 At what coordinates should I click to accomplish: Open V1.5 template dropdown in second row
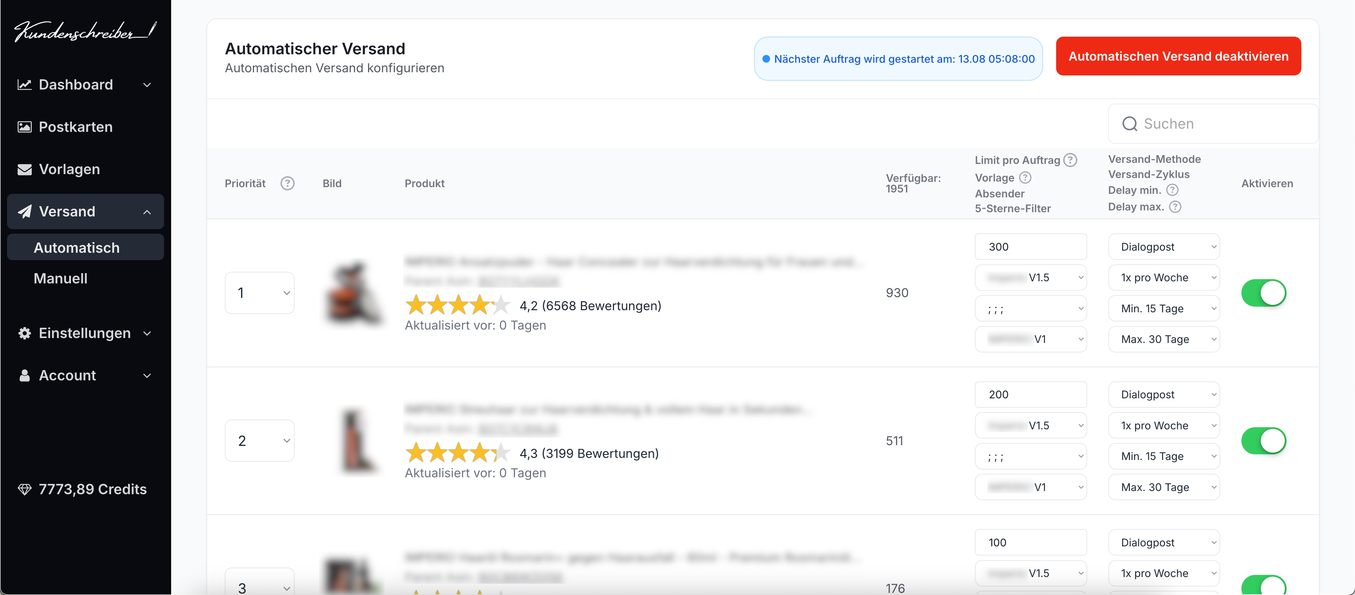click(1030, 425)
